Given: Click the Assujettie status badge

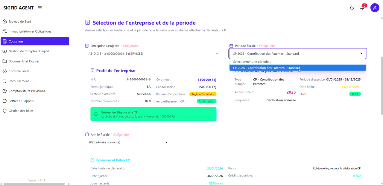Looking at the screenshot, I should click(206, 101).
